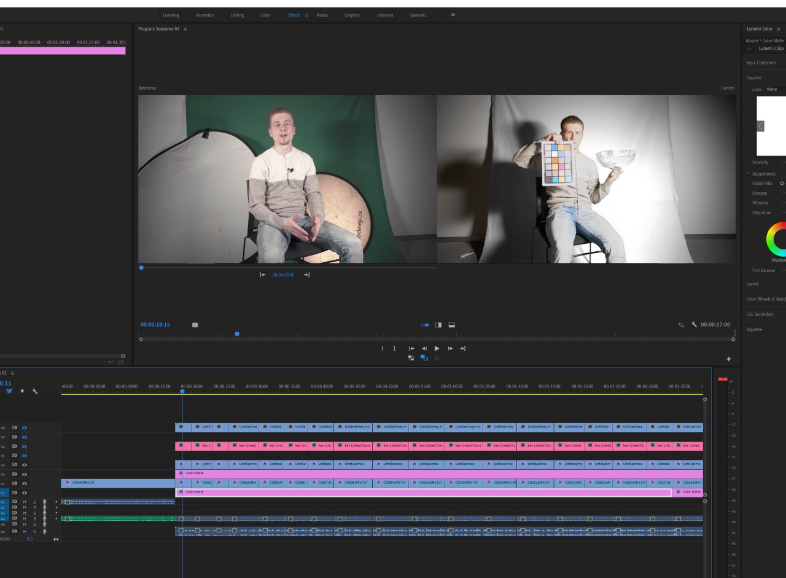Switch to the Color workspace tab

(x=265, y=15)
